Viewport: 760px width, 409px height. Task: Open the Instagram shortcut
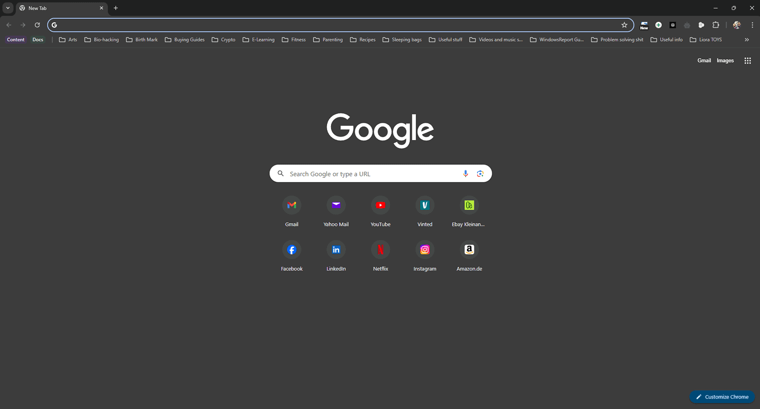click(x=425, y=249)
